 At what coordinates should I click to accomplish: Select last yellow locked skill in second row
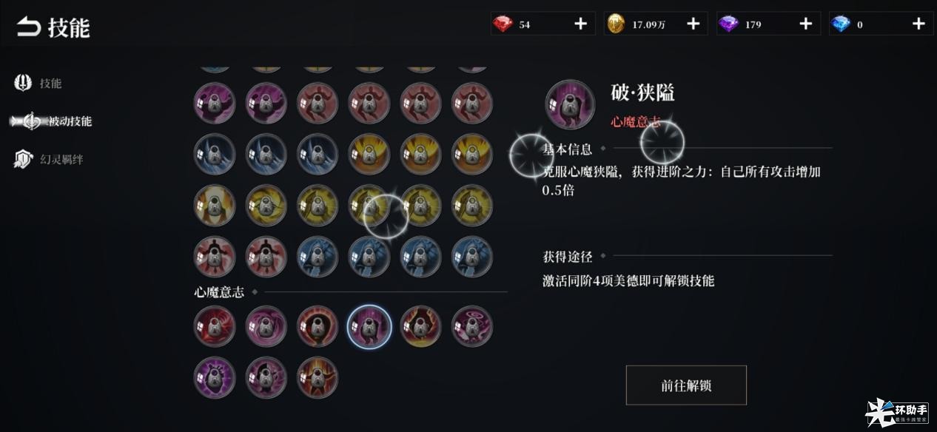(472, 153)
